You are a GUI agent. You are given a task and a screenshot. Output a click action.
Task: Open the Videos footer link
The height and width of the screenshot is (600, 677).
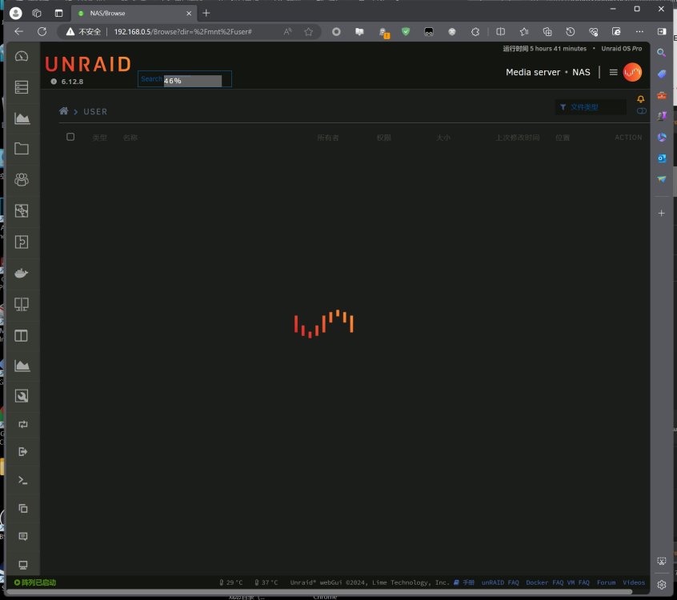pyautogui.click(x=634, y=582)
